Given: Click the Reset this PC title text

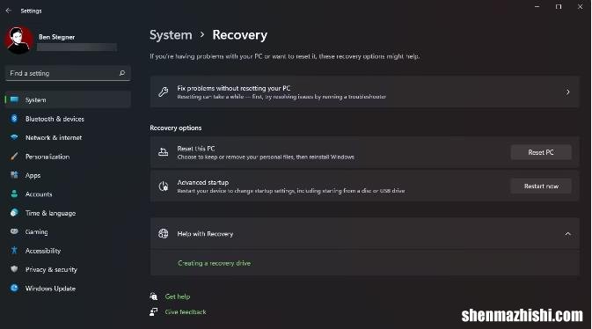Looking at the screenshot, I should [196, 149].
